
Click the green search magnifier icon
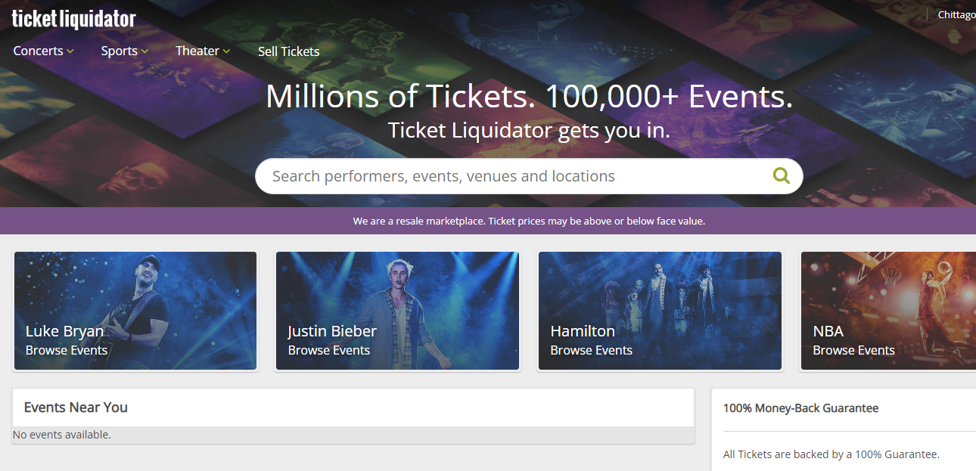781,176
